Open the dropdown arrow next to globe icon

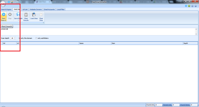coord(14,2)
